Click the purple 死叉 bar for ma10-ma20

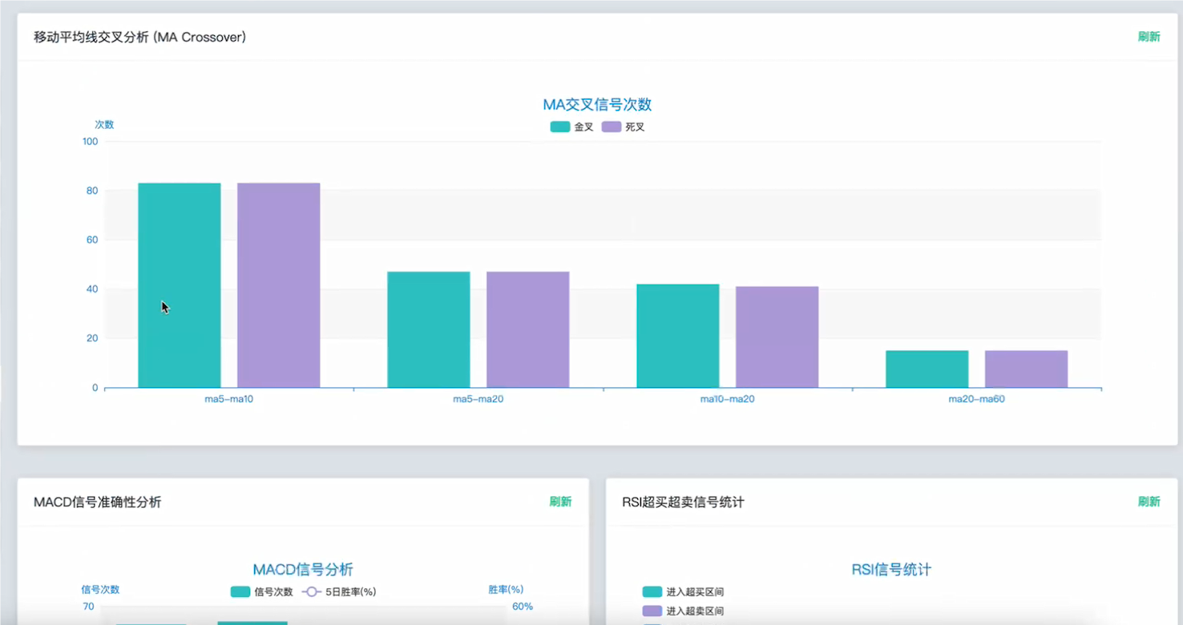[777, 337]
